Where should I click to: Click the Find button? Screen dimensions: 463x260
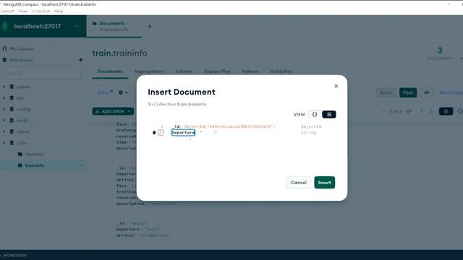click(408, 92)
